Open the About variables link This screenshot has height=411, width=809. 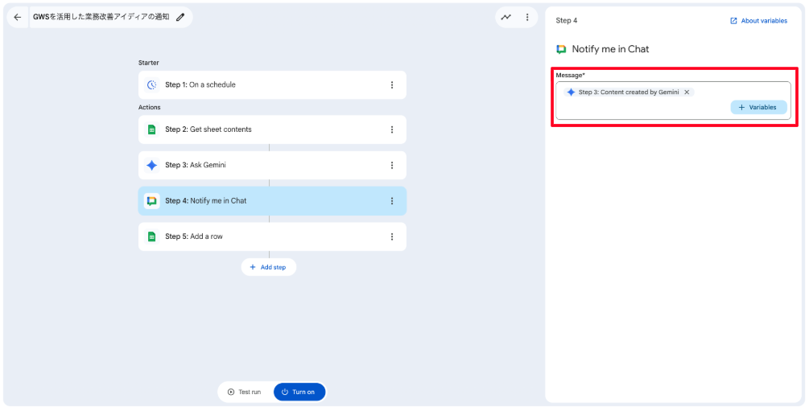[x=758, y=21]
